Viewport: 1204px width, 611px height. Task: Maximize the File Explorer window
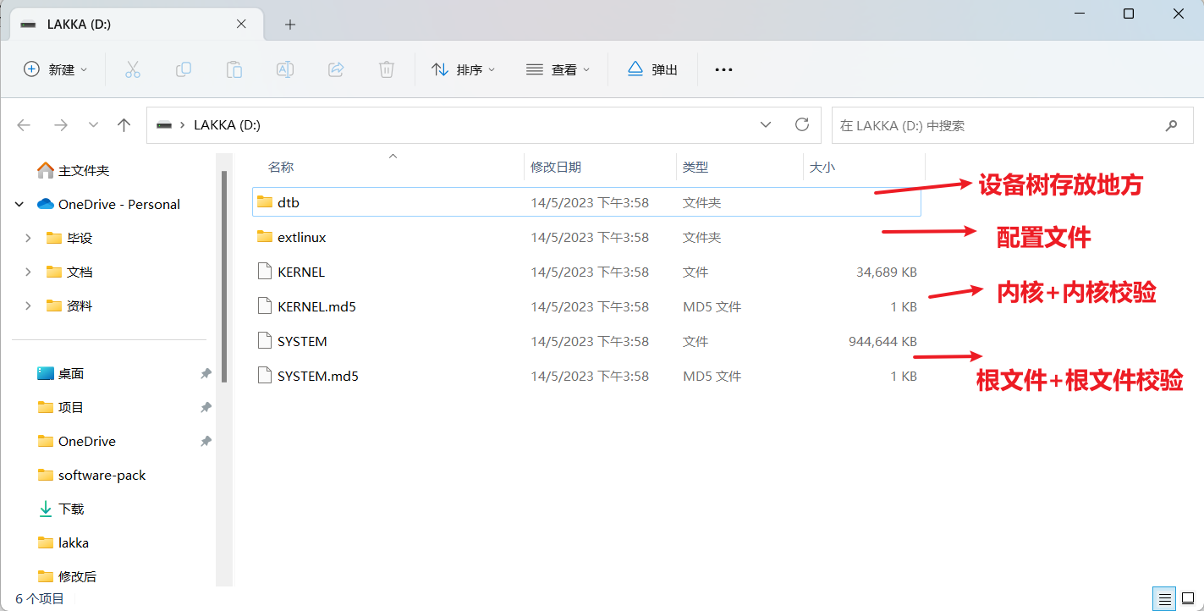[x=1128, y=14]
